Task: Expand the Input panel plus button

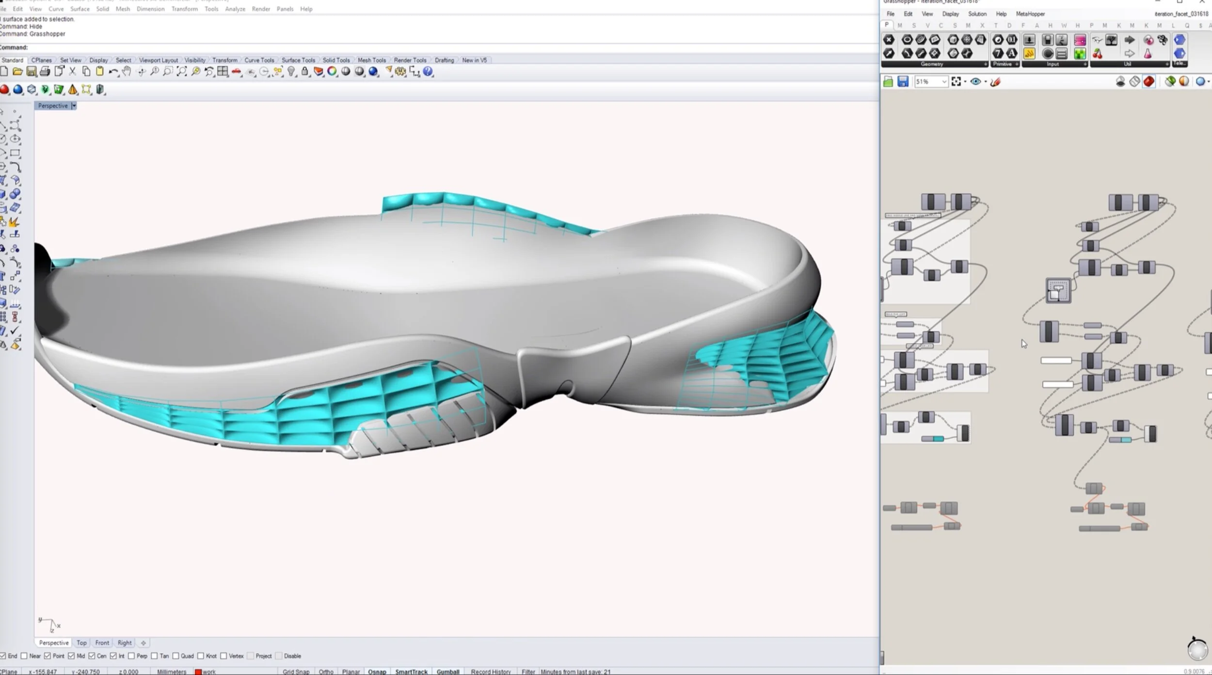Action: point(1084,64)
